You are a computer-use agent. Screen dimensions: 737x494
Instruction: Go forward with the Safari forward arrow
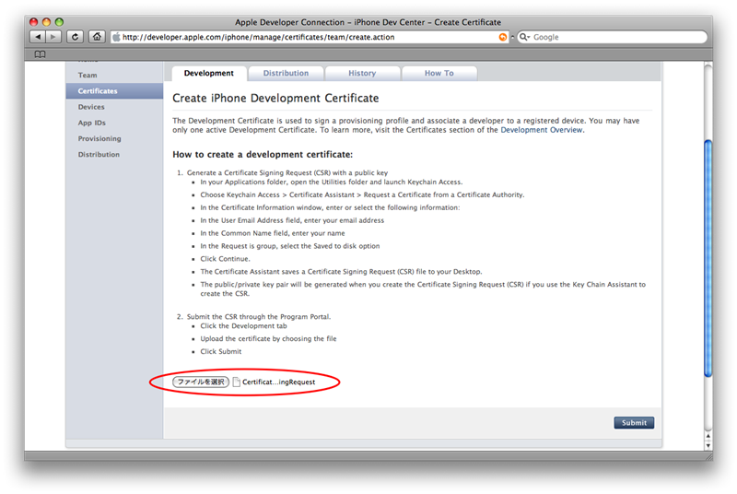click(x=53, y=37)
